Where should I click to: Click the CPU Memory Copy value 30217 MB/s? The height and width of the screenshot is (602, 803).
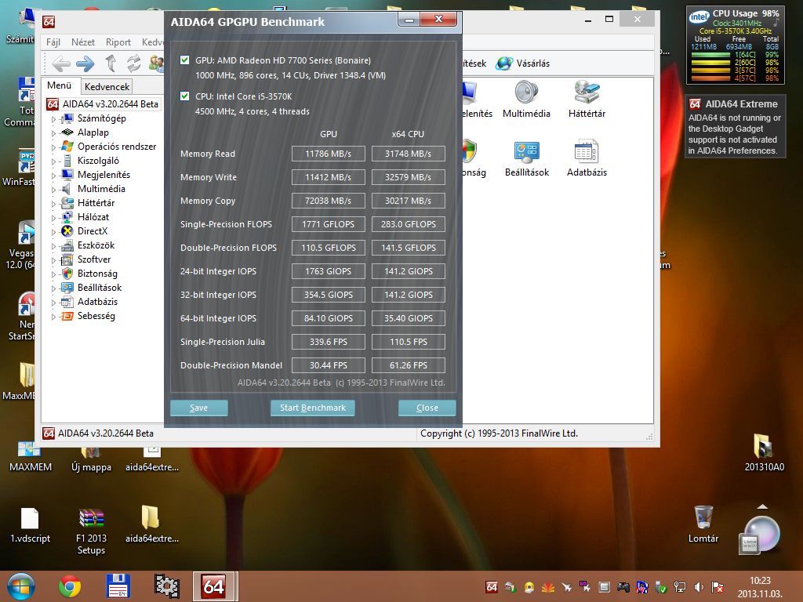pyautogui.click(x=408, y=201)
